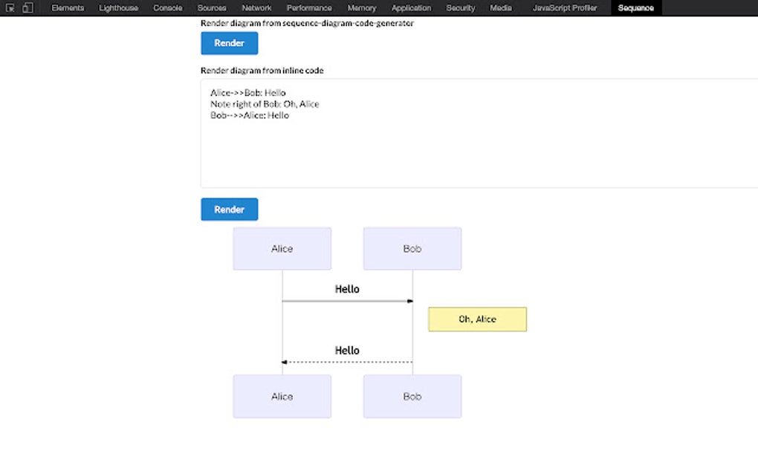This screenshot has height=474, width=758.
Task: Toggle the device toolbar icon
Action: tap(27, 7)
